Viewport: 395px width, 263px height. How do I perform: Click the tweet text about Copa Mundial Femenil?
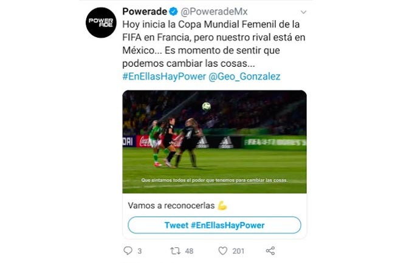[214, 44]
